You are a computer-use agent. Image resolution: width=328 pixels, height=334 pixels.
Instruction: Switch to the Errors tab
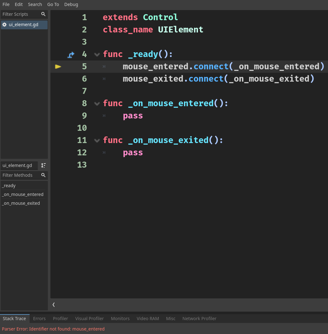(39, 319)
